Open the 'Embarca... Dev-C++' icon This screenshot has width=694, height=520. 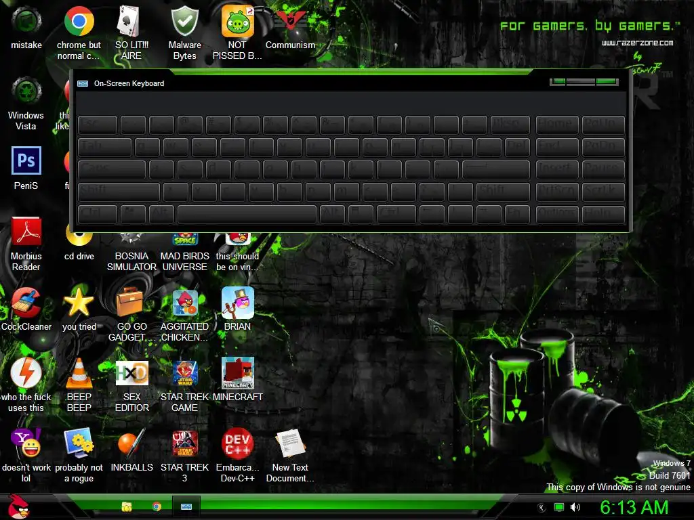(x=237, y=456)
